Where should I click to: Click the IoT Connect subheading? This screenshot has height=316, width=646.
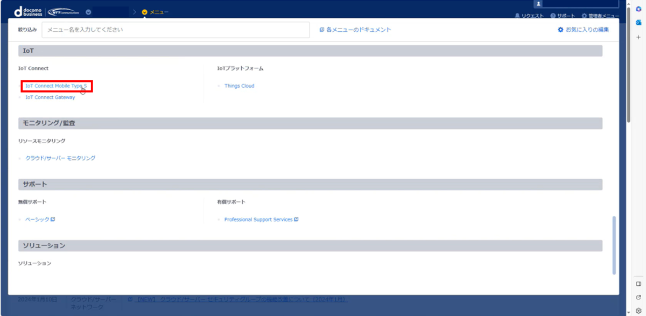coord(33,68)
